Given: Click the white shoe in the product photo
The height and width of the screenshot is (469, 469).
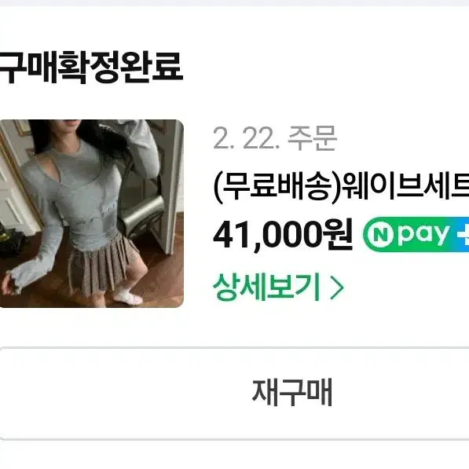Looking at the screenshot, I should tap(128, 296).
